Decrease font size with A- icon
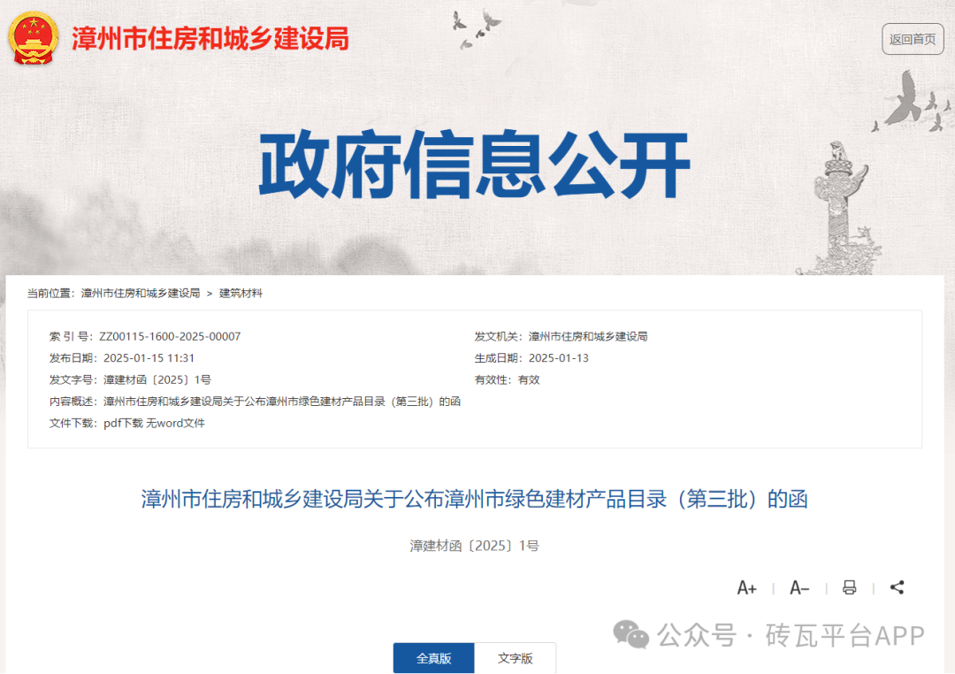 (799, 588)
